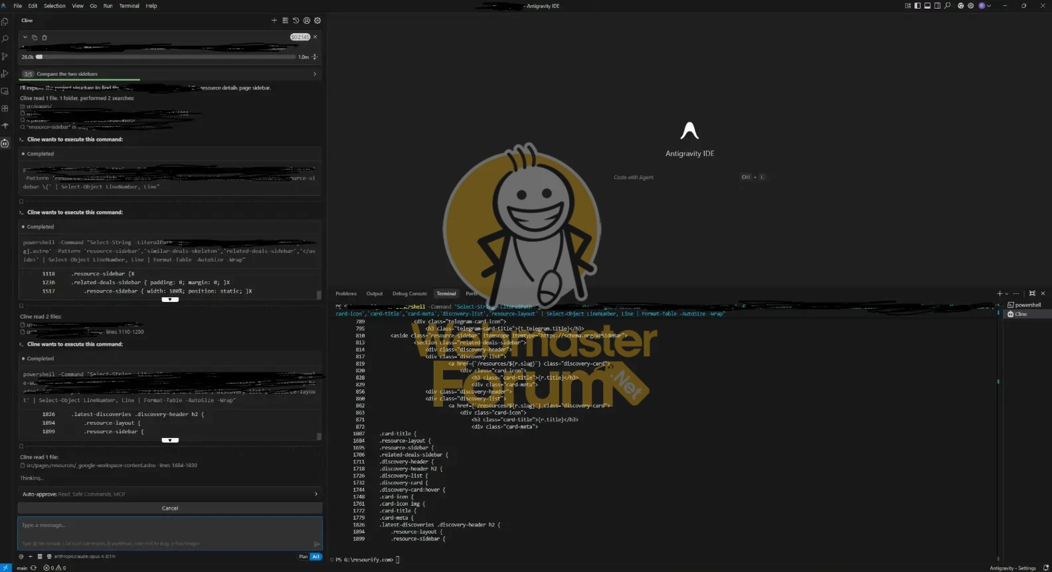This screenshot has width=1052, height=572.
Task: Open Run and Debug view
Action: [5, 74]
